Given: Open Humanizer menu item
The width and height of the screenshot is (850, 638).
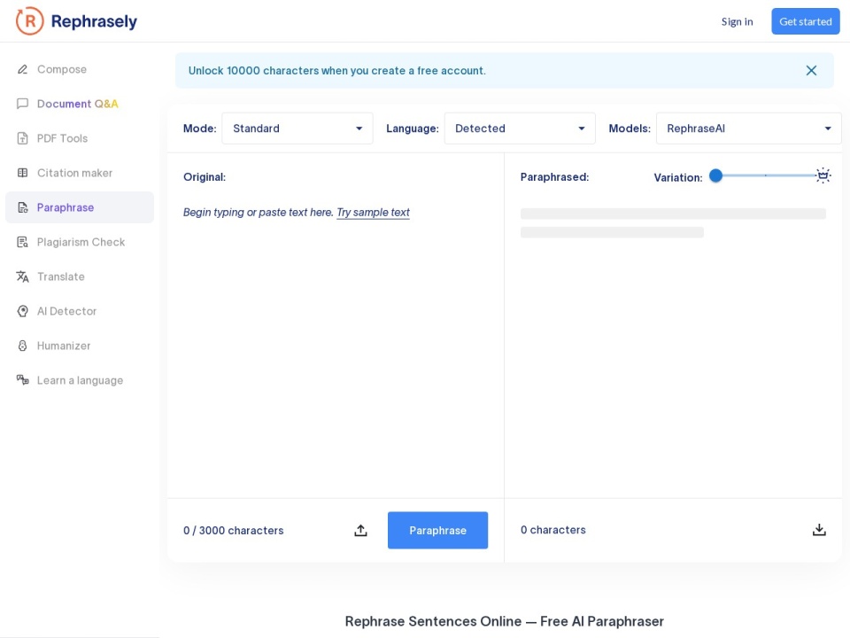Looking at the screenshot, I should 80,346.
